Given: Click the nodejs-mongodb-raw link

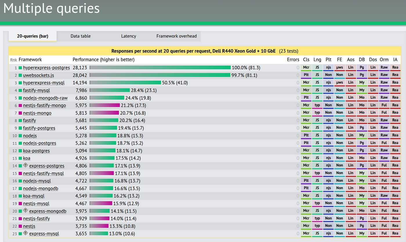Looking at the screenshot, I should (x=45, y=98).
